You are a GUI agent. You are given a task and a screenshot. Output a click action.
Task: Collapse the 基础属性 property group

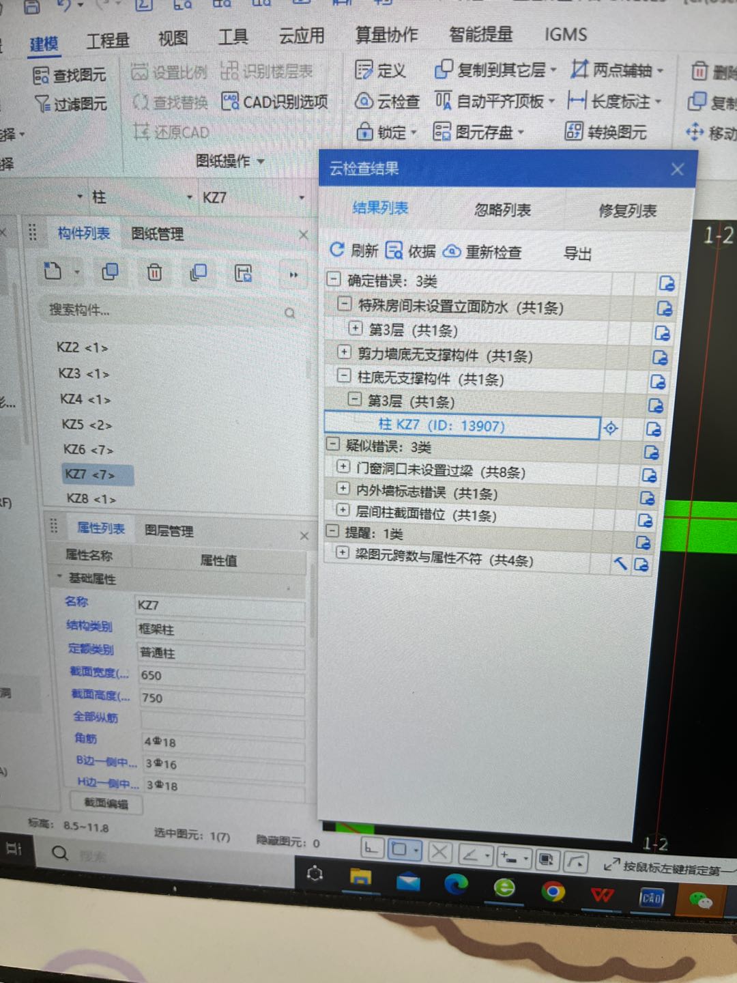pos(59,578)
